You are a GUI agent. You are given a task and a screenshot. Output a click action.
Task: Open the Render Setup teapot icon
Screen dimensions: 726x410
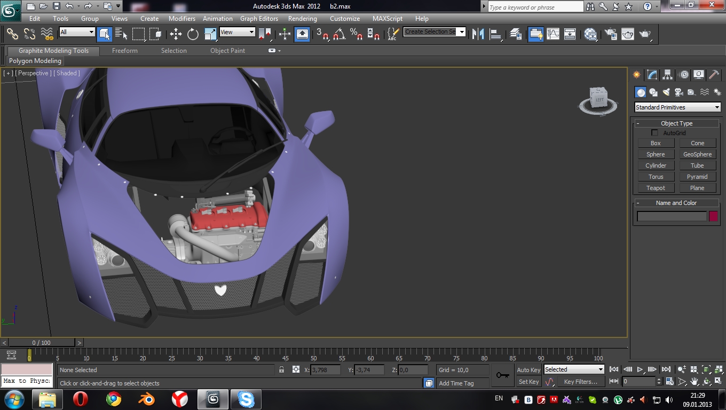(x=610, y=34)
